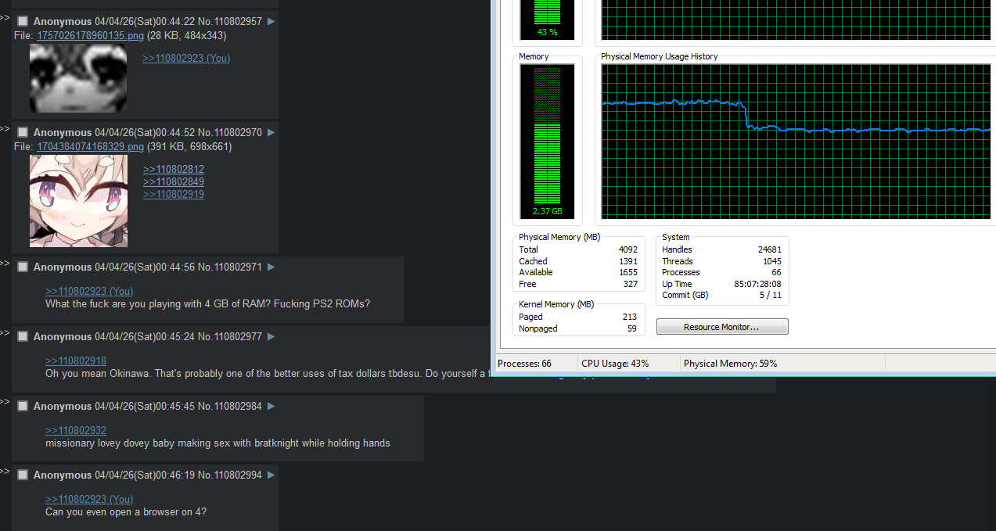
Task: Click the Okinawa comment text
Action: pyautogui.click(x=267, y=373)
